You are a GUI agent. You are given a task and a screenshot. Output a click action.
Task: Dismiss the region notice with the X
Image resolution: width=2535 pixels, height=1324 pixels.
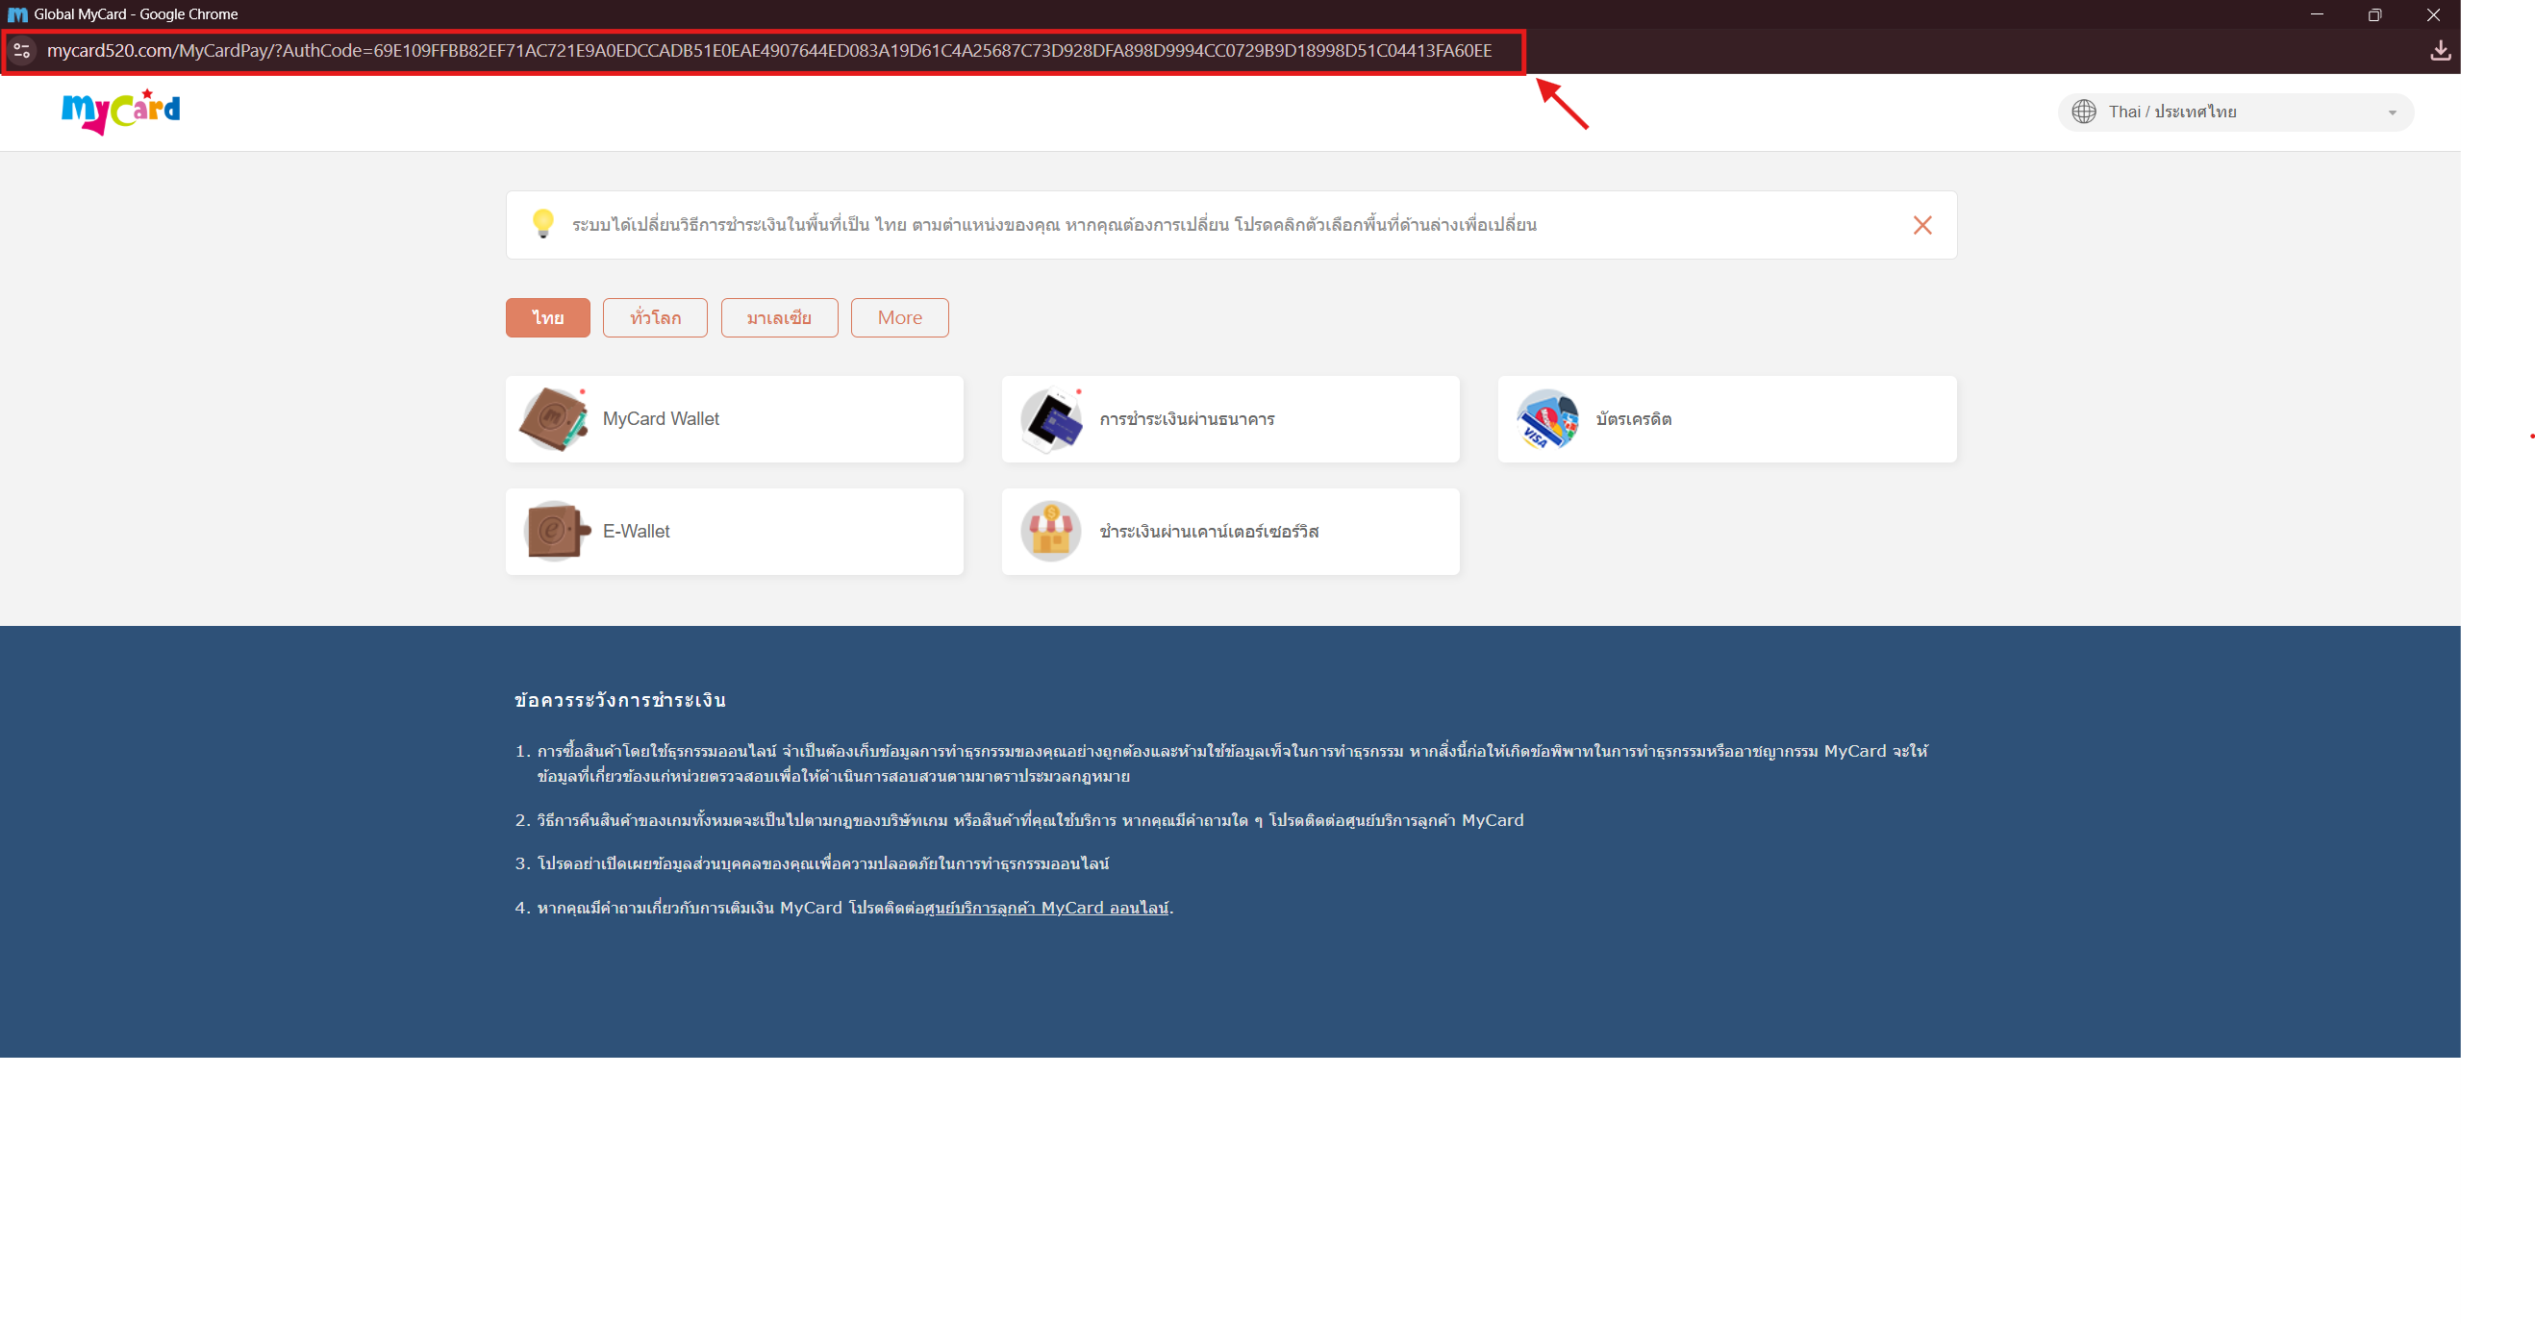coord(1921,225)
